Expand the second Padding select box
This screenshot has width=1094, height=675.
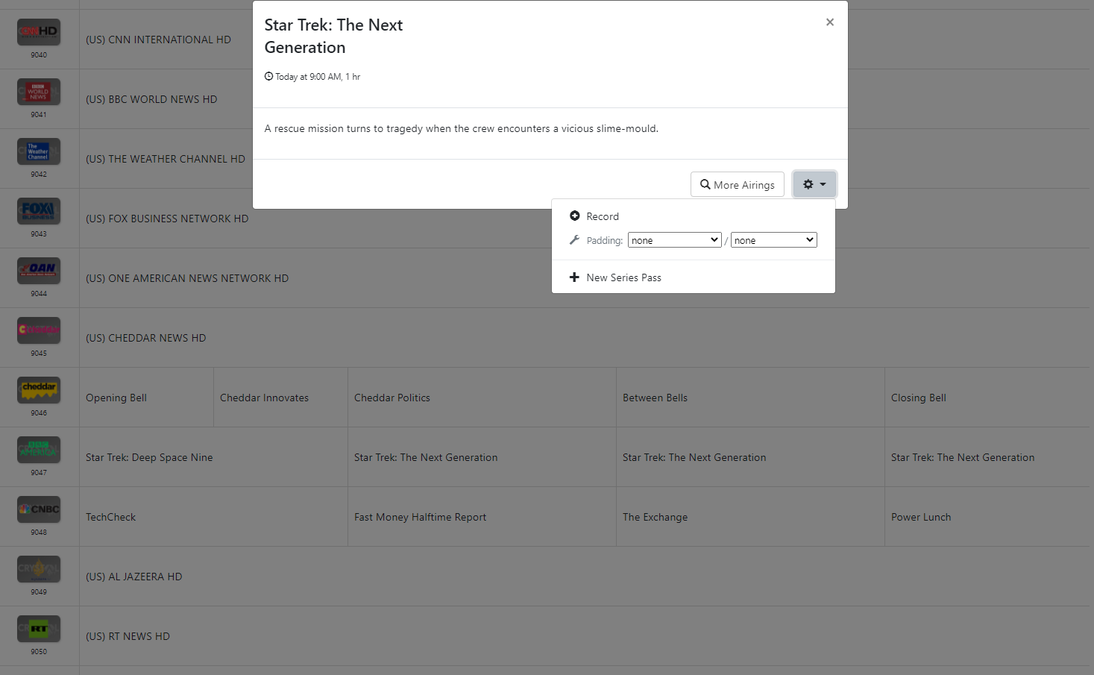click(x=773, y=240)
